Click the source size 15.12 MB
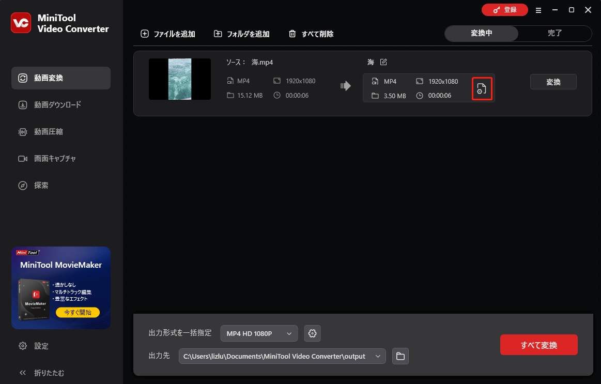This screenshot has height=384, width=601. coord(250,96)
